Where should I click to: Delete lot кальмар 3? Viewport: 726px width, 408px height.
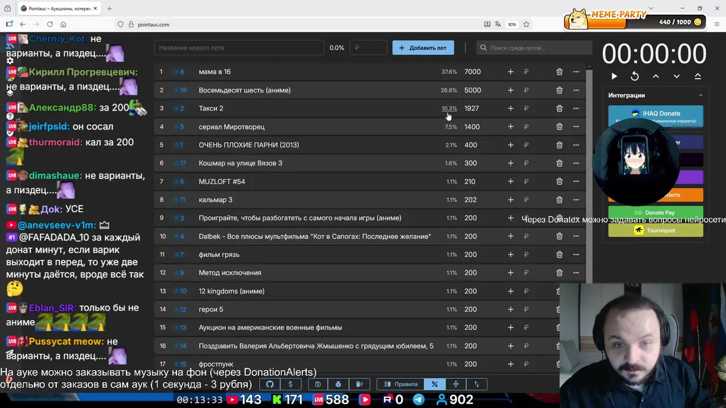[559, 200]
